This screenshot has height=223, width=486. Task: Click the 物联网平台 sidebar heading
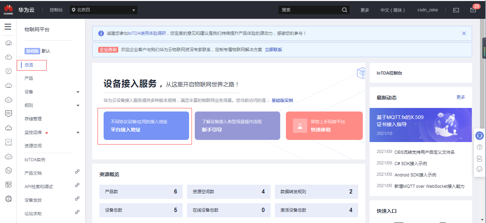click(37, 29)
